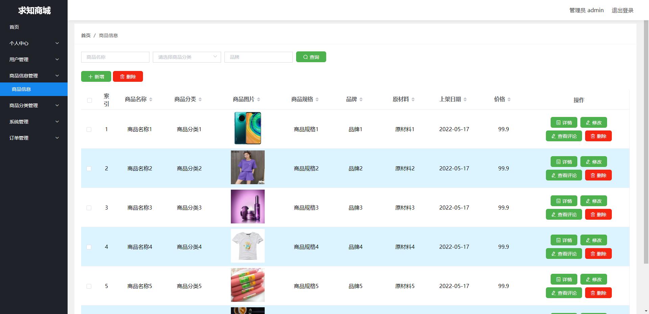The width and height of the screenshot is (649, 314).
Task: Collapse the 商品信息管理 sidebar section
Action: pyautogui.click(x=33, y=75)
